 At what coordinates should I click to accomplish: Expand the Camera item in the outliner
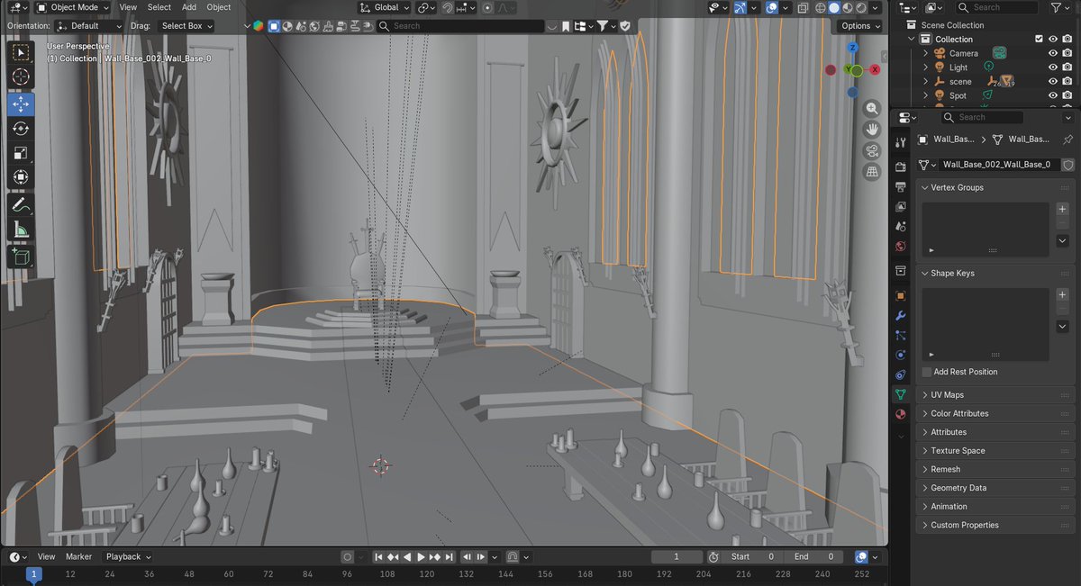click(x=925, y=52)
